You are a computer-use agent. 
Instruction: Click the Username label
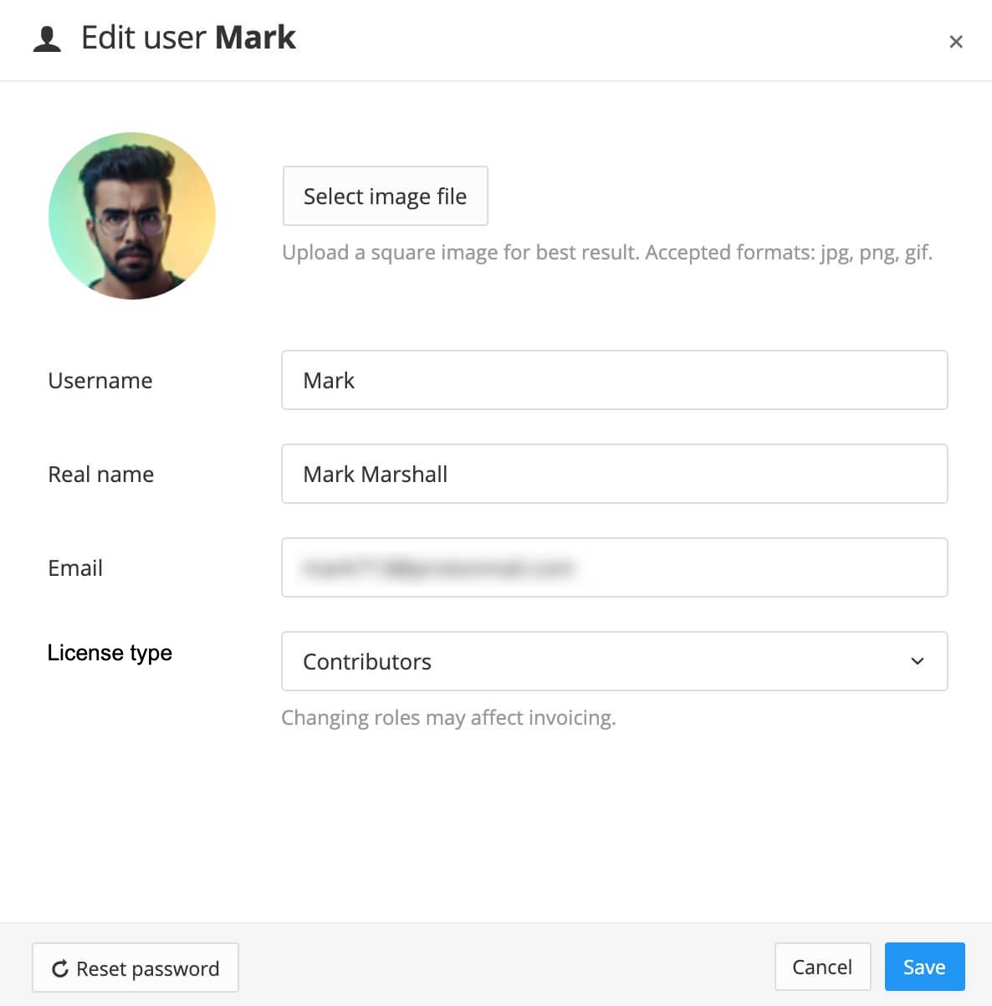pyautogui.click(x=100, y=381)
